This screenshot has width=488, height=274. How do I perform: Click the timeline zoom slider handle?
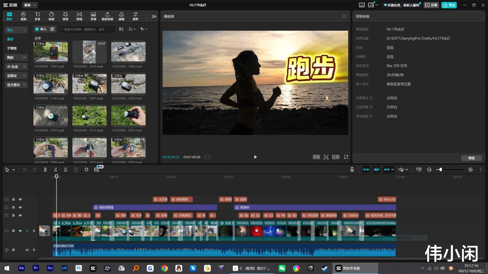[440, 170]
